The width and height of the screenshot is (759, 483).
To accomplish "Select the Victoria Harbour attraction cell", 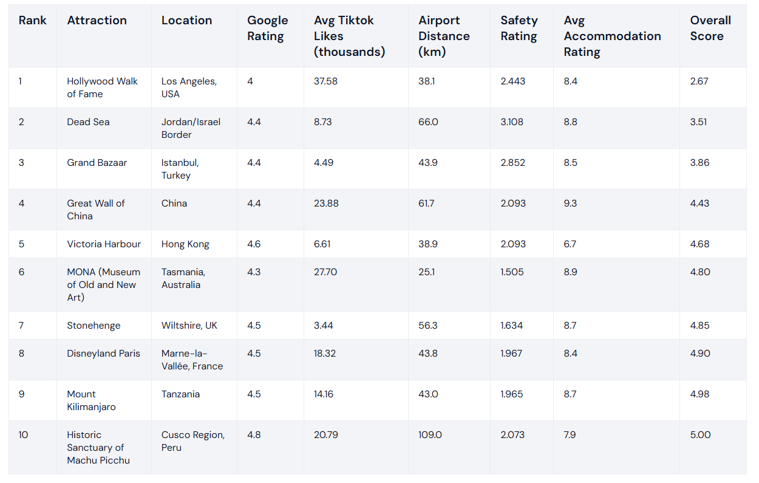I will point(104,244).
